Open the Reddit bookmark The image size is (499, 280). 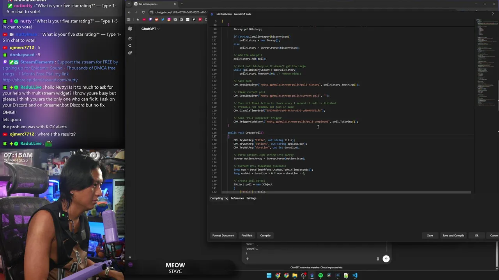point(156,19)
